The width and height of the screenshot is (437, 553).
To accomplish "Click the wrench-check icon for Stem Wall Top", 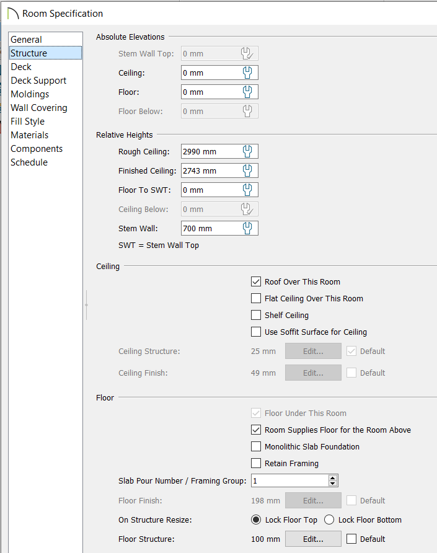I will (247, 53).
